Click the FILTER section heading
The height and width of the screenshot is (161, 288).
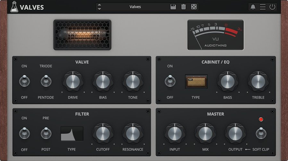[x=82, y=114]
